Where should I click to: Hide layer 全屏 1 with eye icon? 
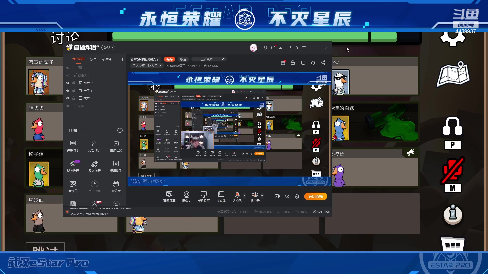[68, 91]
